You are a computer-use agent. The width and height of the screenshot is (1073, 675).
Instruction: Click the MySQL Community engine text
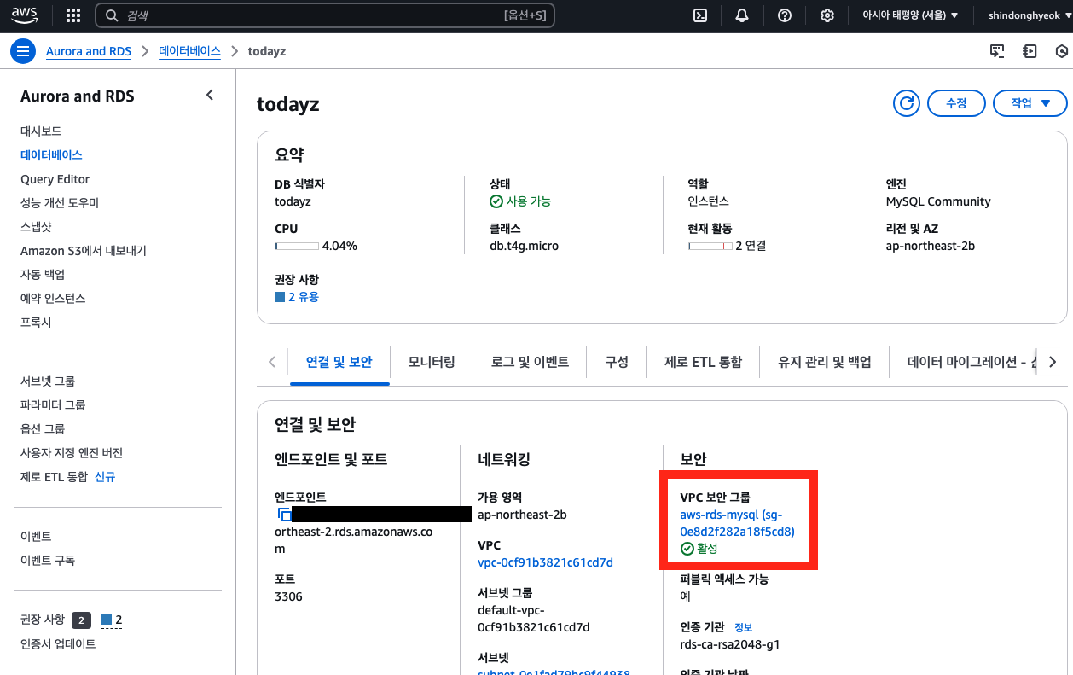pyautogui.click(x=938, y=201)
